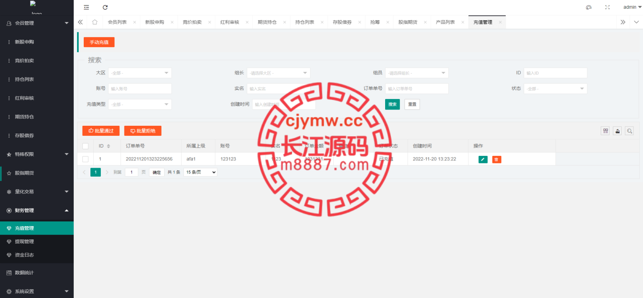The width and height of the screenshot is (643, 298).
Task: Click the 确定 pagination button
Action: pos(157,172)
